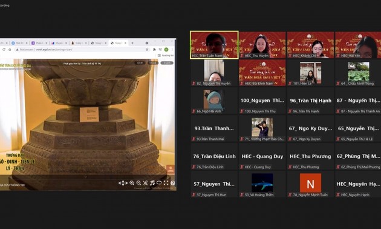Click muted mic icon of 53_Võ Hoàng Thiên
The height and width of the screenshot is (229, 381).
point(242,194)
